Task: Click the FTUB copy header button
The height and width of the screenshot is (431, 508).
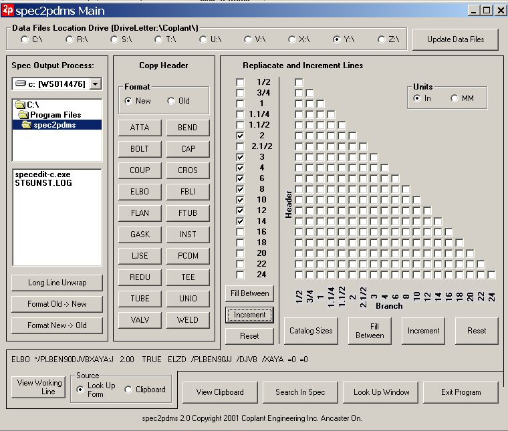Action: (188, 212)
